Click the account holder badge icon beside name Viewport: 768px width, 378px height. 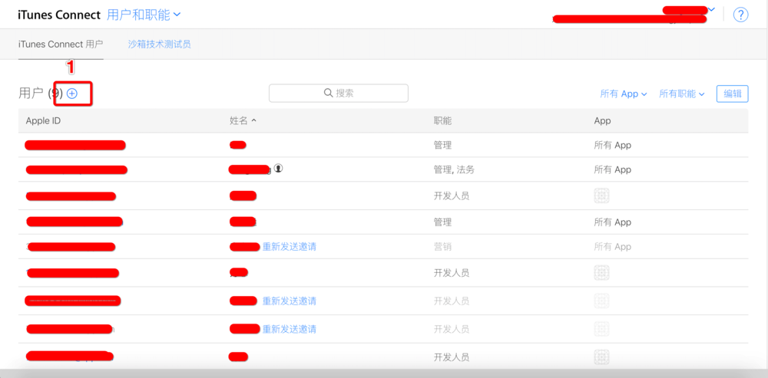tap(279, 168)
